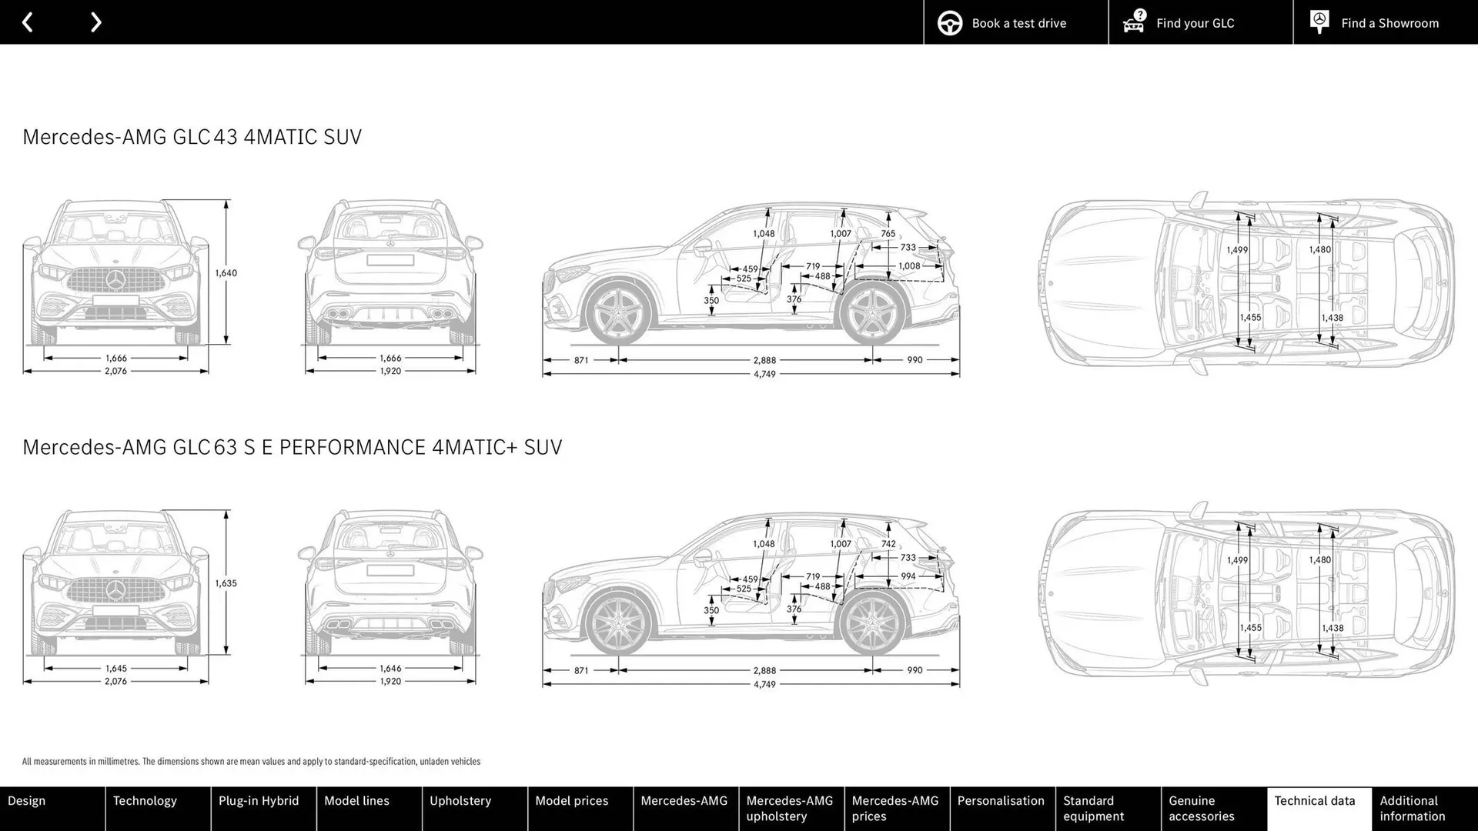
Task: Click the right arrow for next page
Action: (95, 22)
